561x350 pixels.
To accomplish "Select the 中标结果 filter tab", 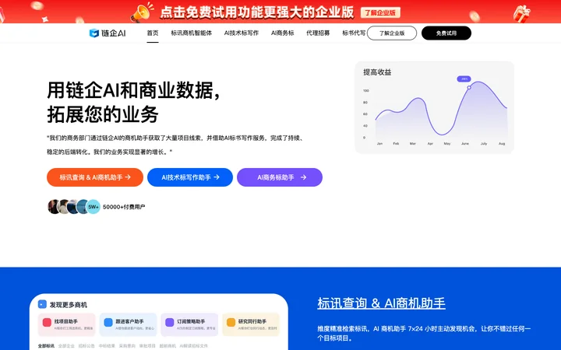I will pyautogui.click(x=107, y=345).
